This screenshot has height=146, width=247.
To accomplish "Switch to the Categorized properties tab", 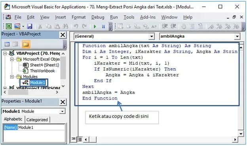I will pyautogui.click(x=37, y=120).
